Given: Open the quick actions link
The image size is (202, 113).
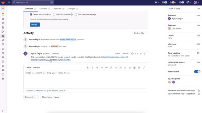Looking at the screenshot, I should pos(52,91).
